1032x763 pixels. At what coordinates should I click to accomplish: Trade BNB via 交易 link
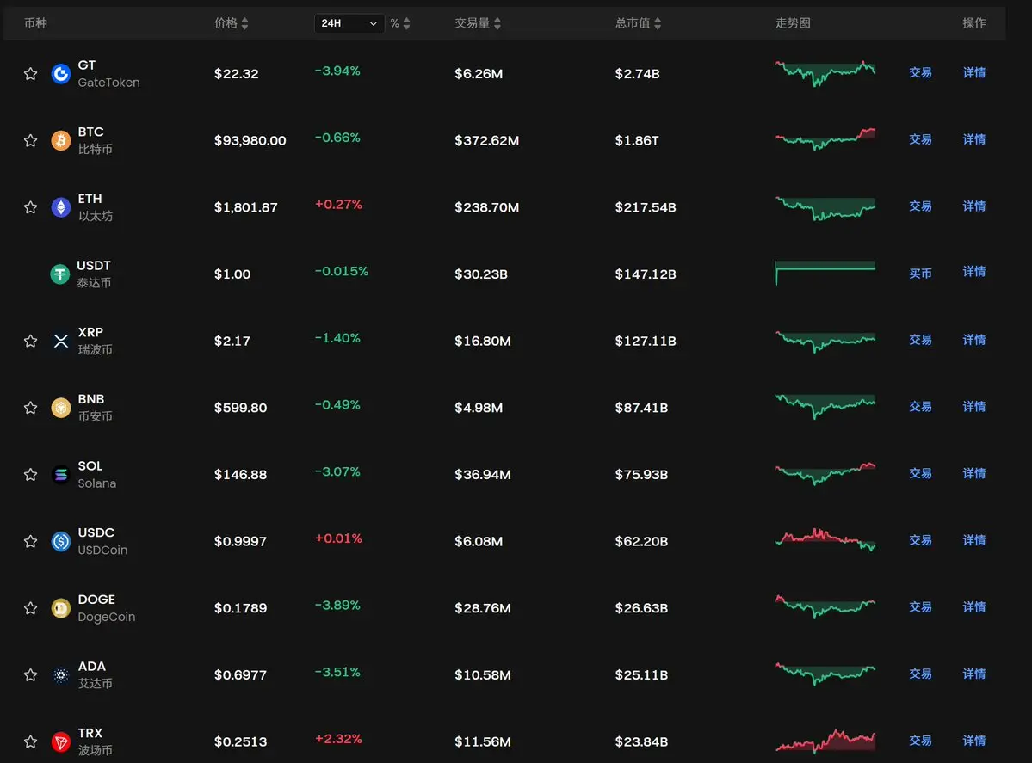click(x=920, y=407)
